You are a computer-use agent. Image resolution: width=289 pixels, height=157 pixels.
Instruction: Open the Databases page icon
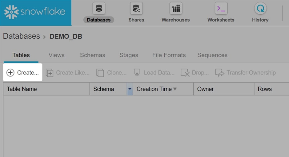99,8
